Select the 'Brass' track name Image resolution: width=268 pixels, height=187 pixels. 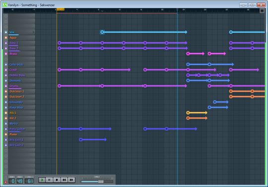click(13, 54)
